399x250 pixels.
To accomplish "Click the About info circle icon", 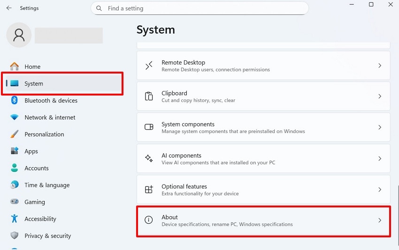I will [x=149, y=220].
